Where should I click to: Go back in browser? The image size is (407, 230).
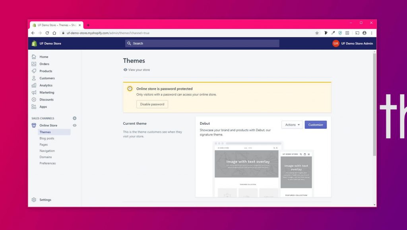pyautogui.click(x=33, y=33)
